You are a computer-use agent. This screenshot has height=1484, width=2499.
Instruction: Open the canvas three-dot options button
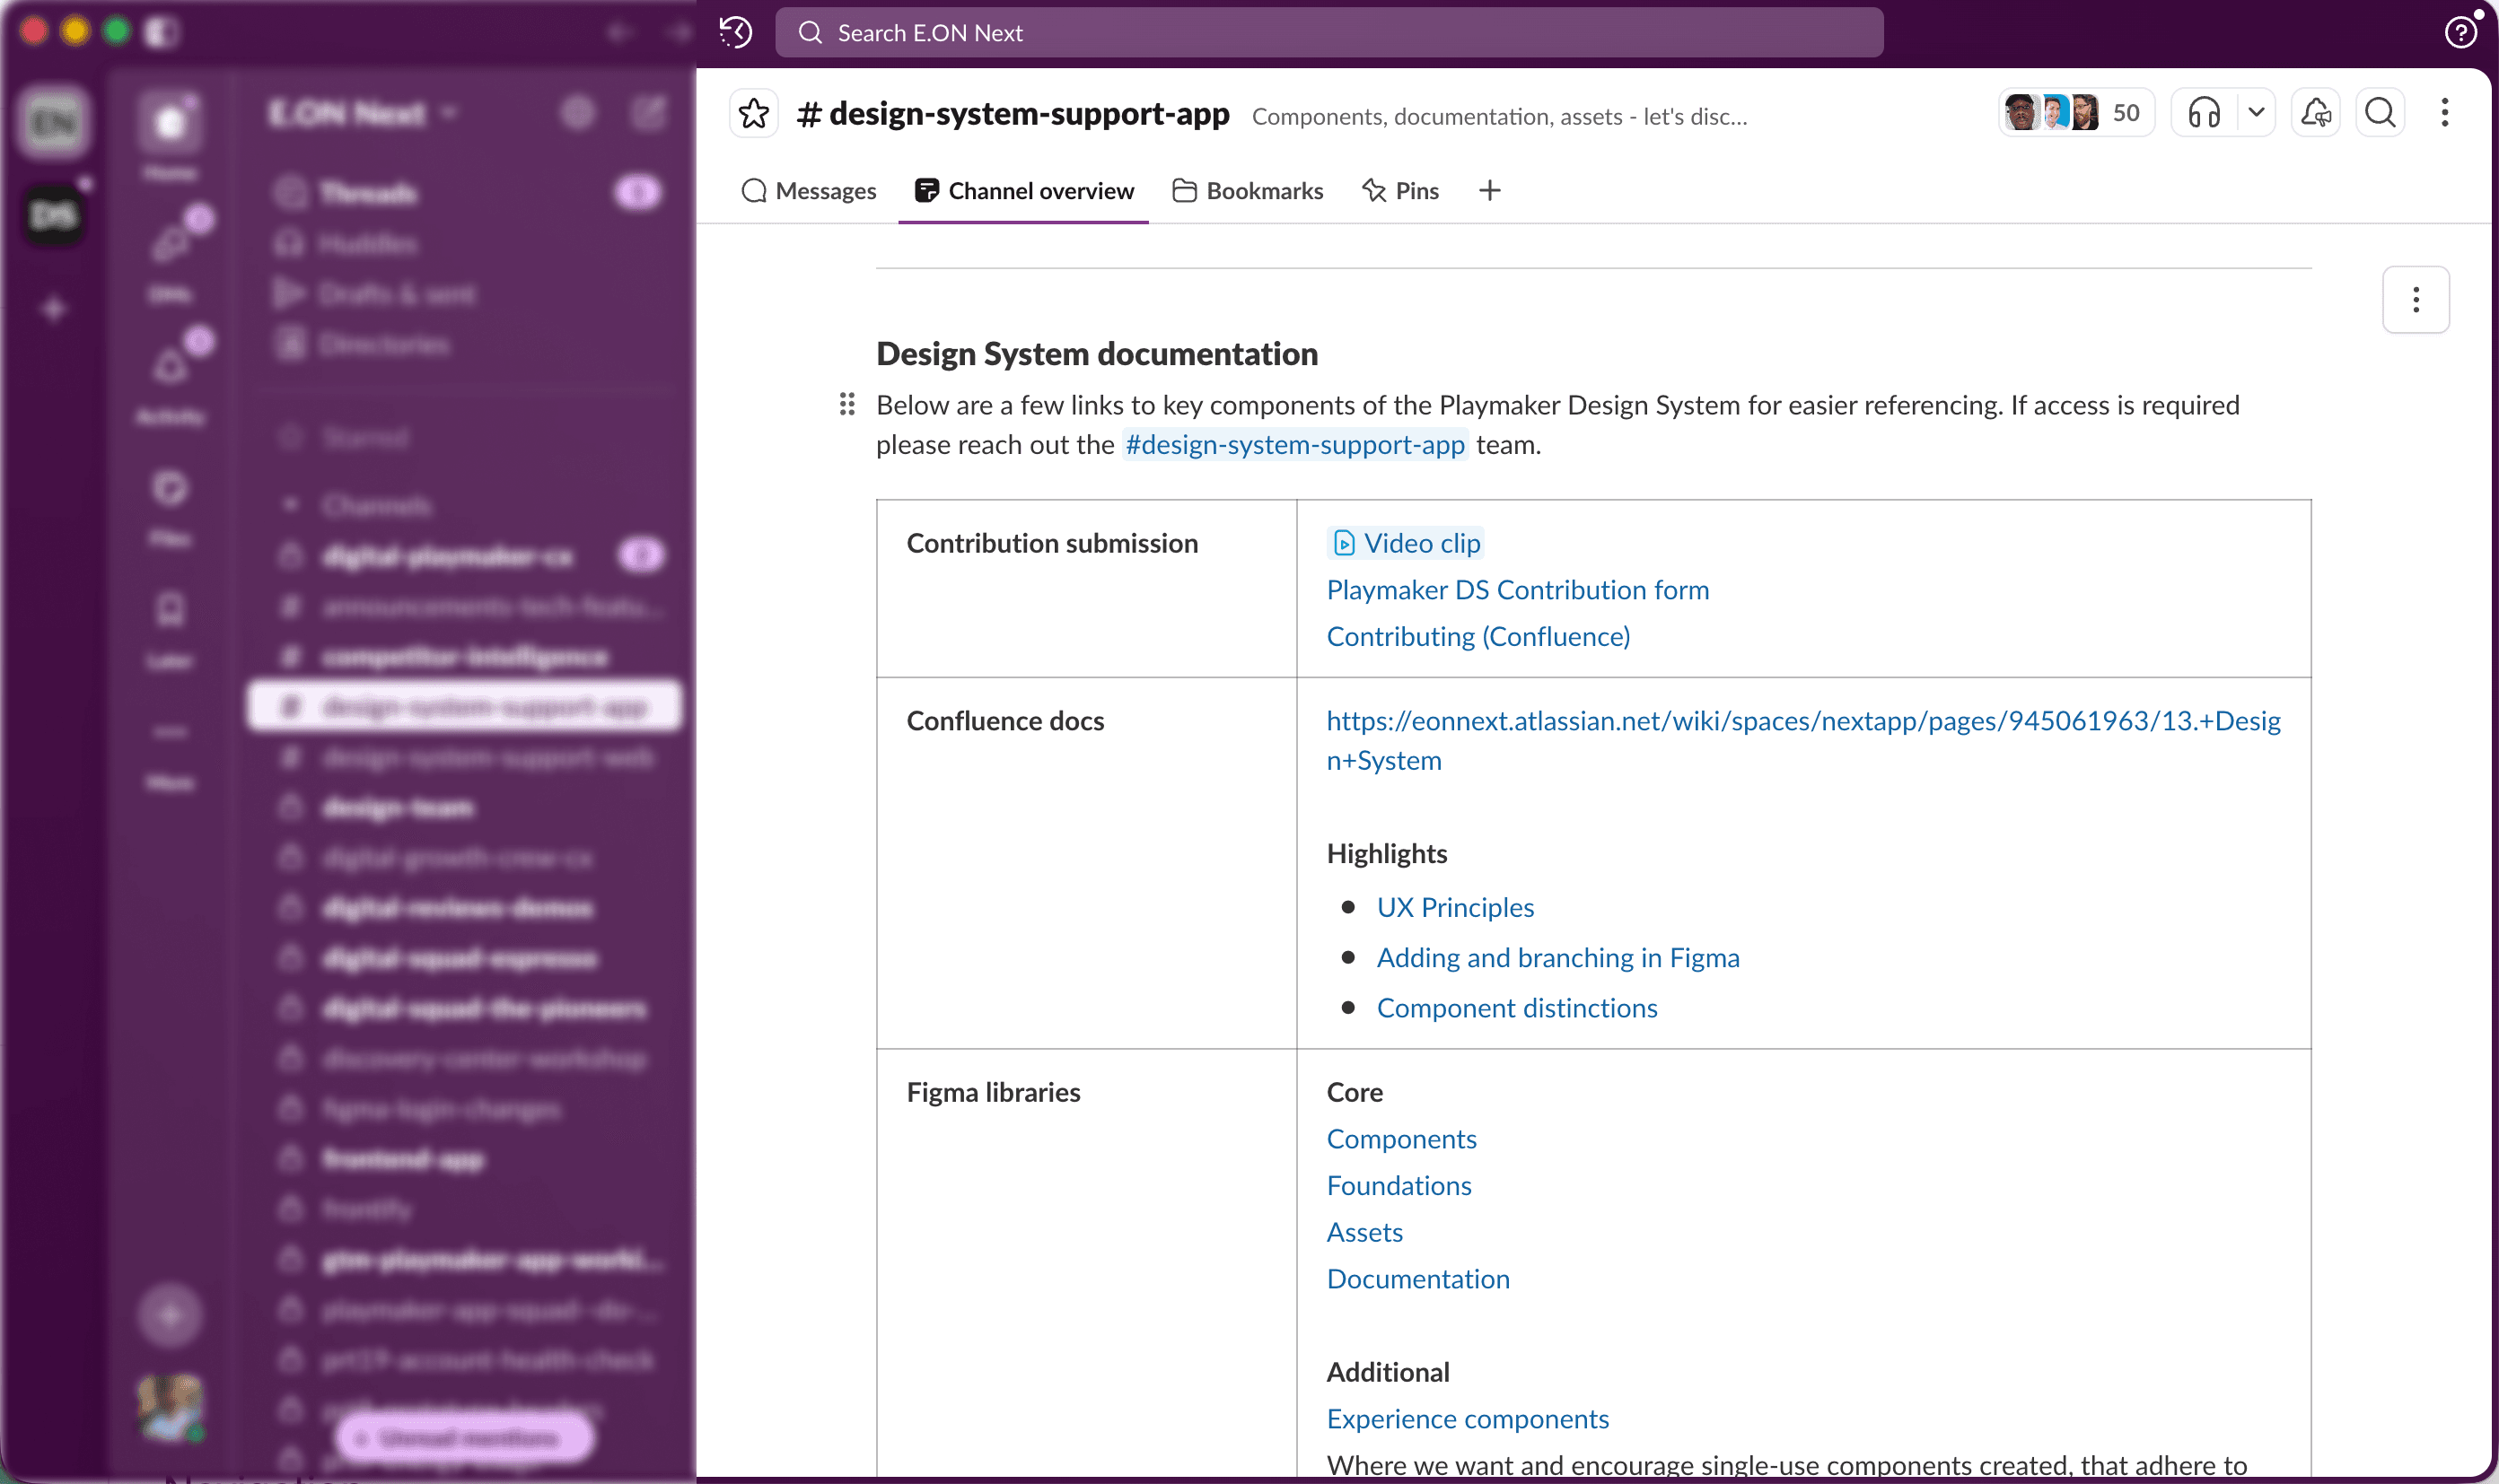coord(2415,299)
